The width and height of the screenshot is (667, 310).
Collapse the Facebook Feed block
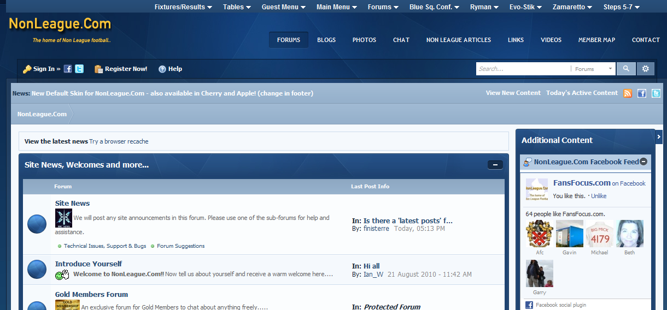point(643,162)
